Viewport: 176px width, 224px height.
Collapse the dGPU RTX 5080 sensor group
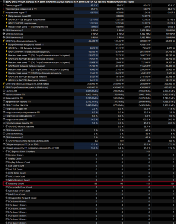click(x=1, y=2)
